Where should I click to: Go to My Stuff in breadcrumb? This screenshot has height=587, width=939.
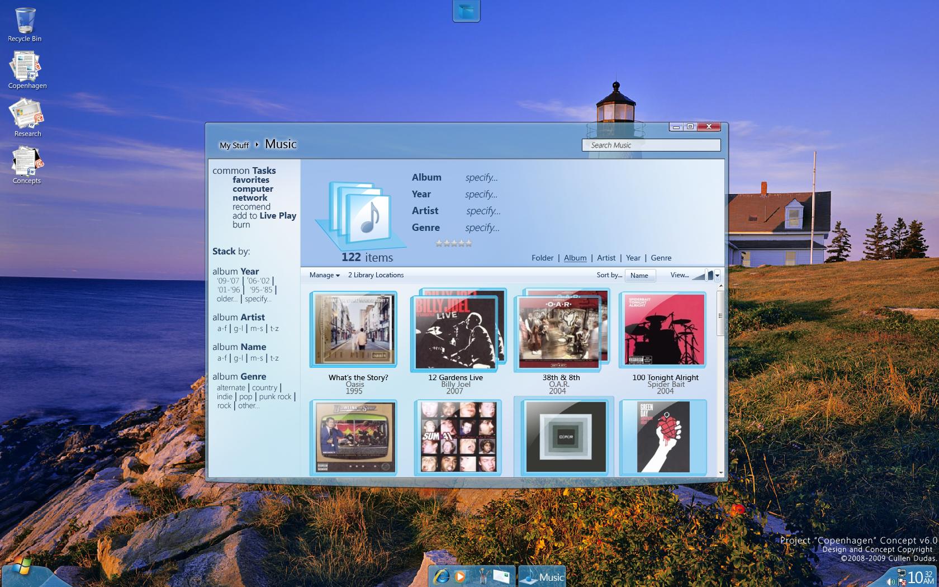[x=234, y=145]
